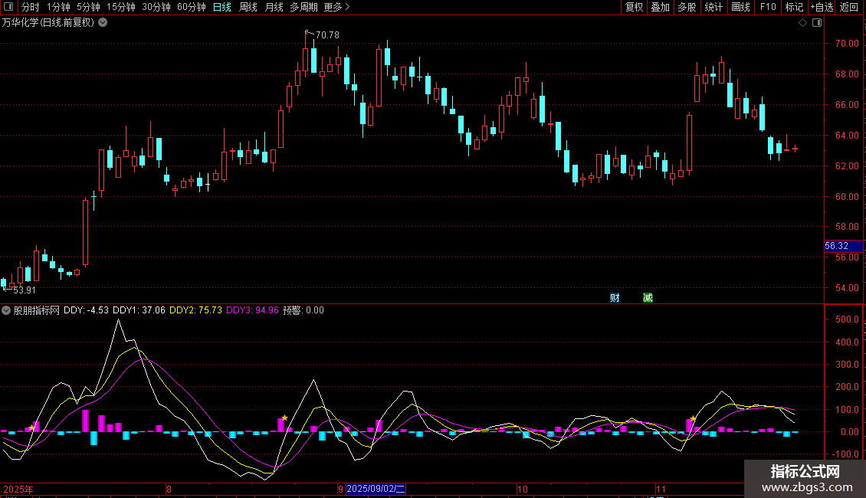Add stock via +自选 button
Screen dimensions: 866x498
(x=822, y=7)
